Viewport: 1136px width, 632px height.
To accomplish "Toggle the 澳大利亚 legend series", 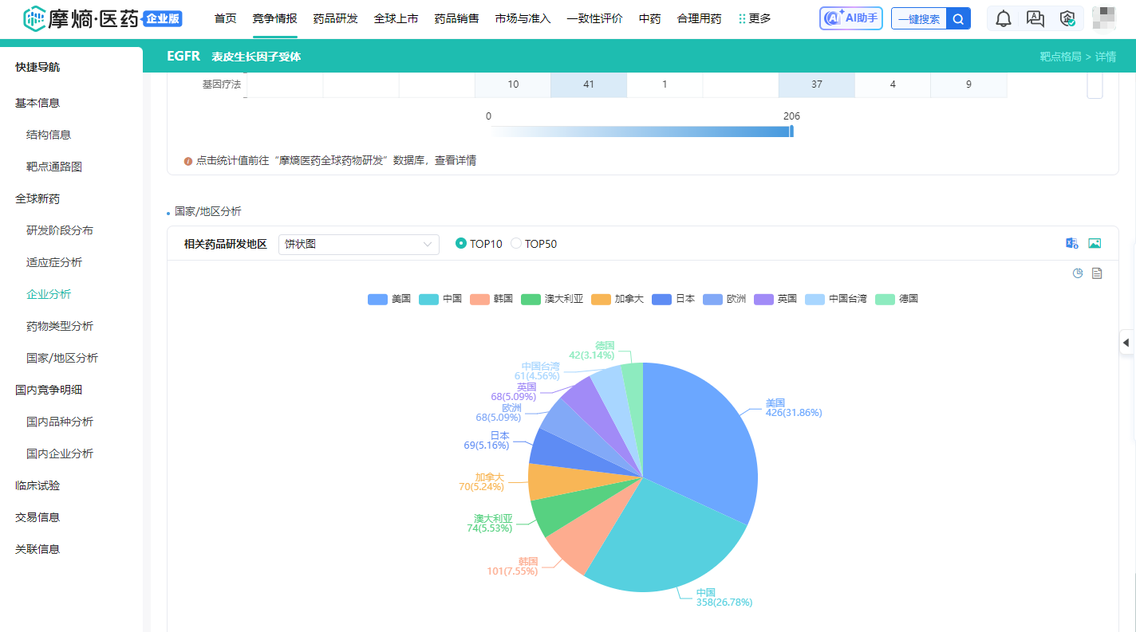I will pyautogui.click(x=552, y=299).
